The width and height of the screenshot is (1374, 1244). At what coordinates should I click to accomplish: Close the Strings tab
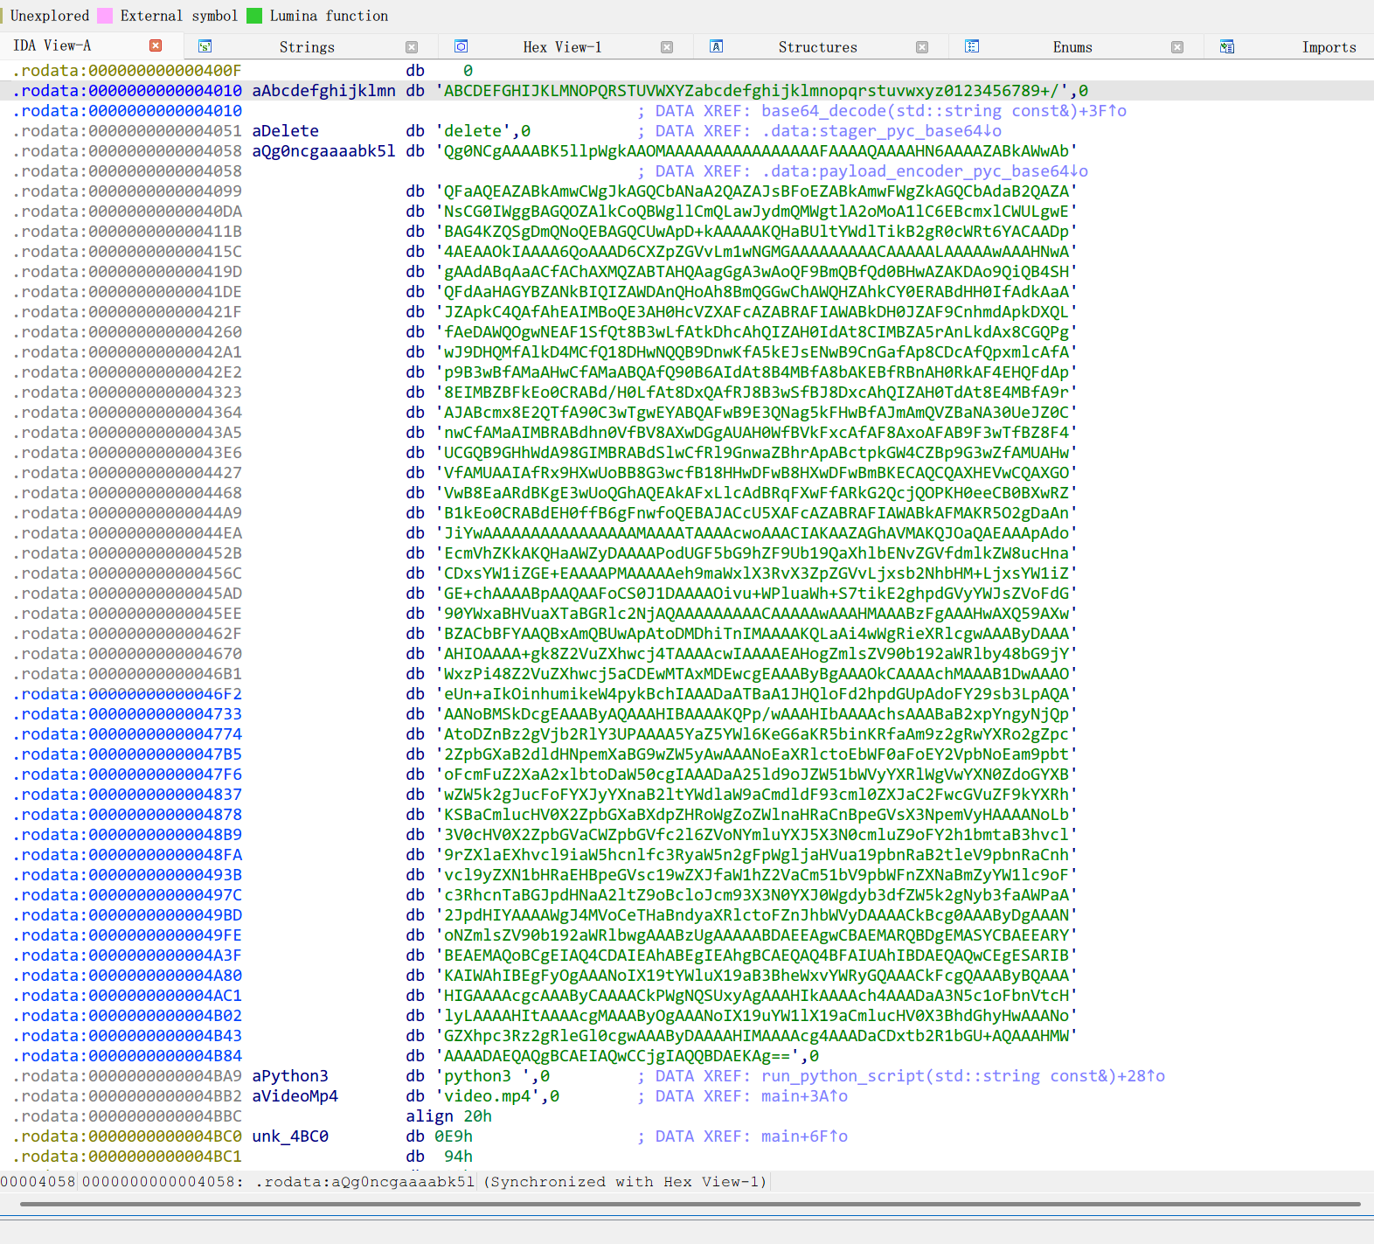pyautogui.click(x=412, y=47)
